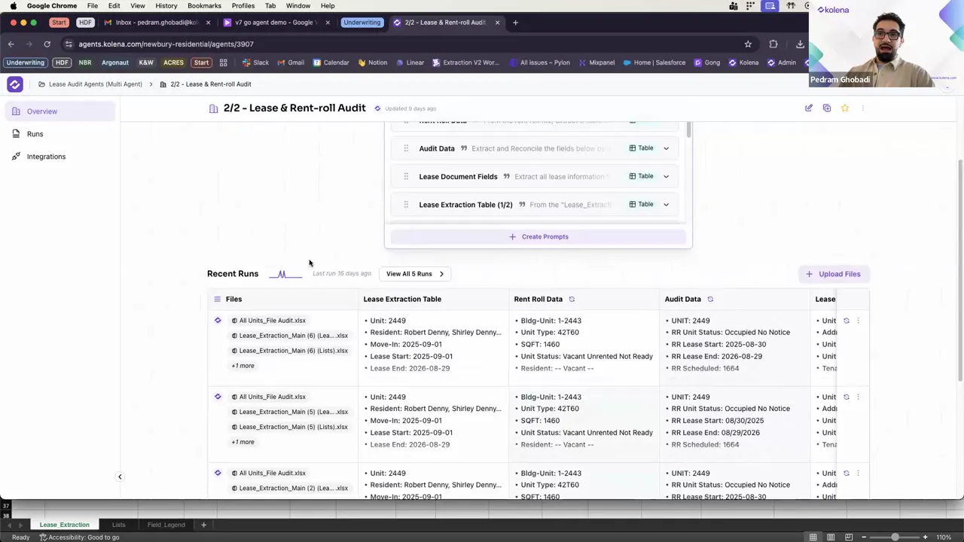Viewport: 964px width, 542px height.
Task: Show '+1 more' files in first run
Action: tap(243, 366)
